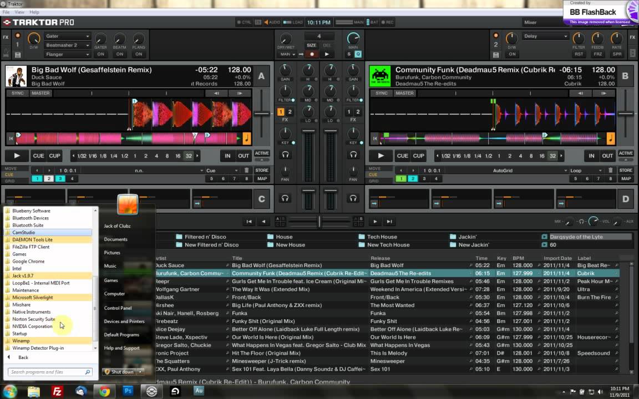Open the View menu
Screen dimensions: 639x399
[x=19, y=12]
